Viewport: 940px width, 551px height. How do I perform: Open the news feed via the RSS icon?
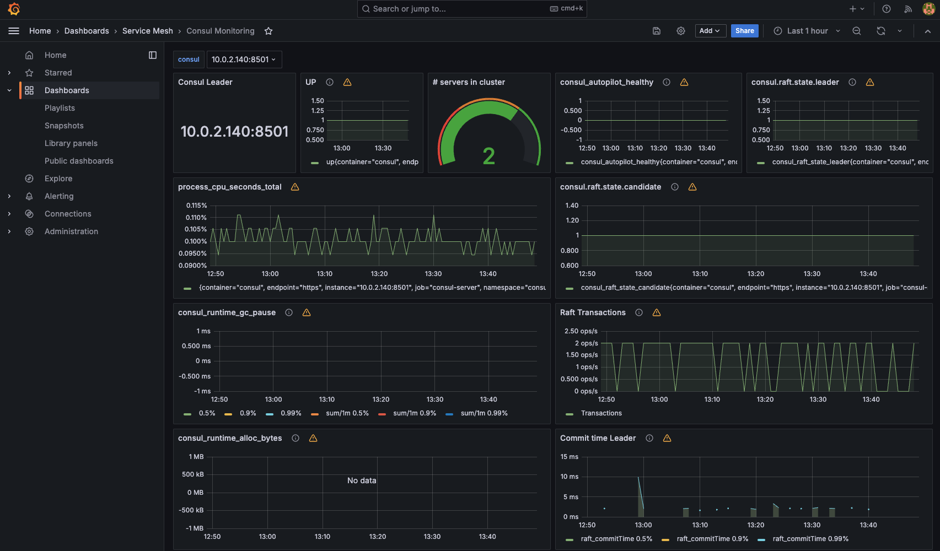[x=907, y=9]
